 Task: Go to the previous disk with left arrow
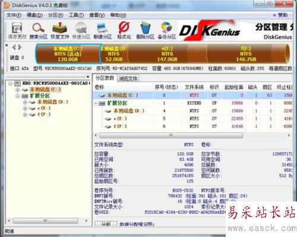(x=14, y=47)
